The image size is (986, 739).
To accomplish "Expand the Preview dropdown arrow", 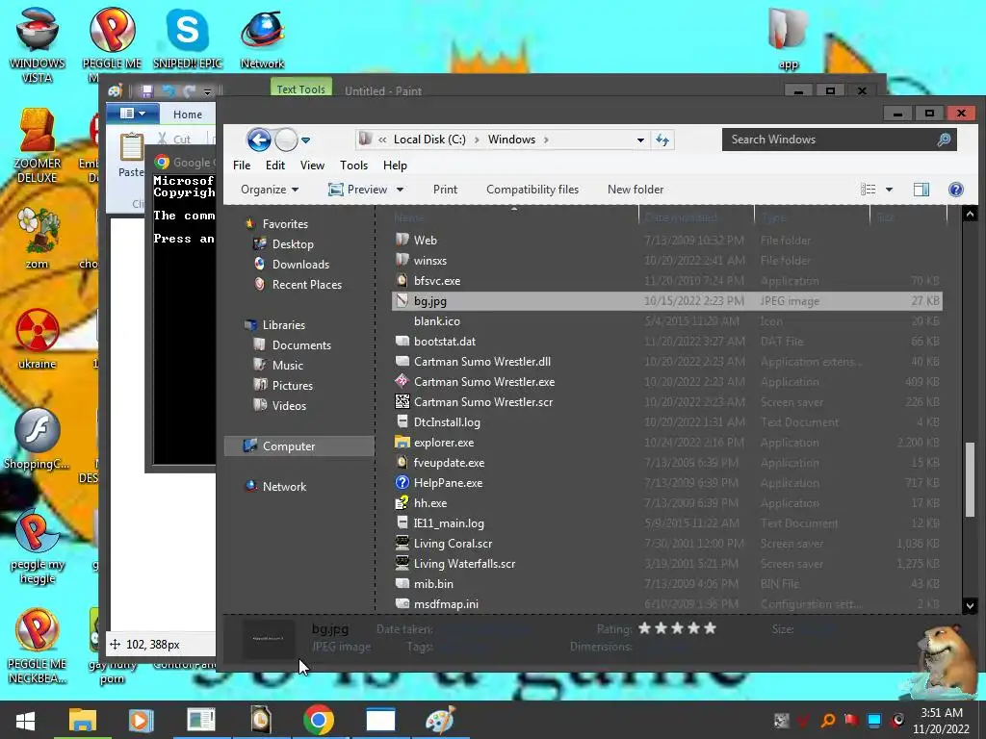I will (400, 190).
